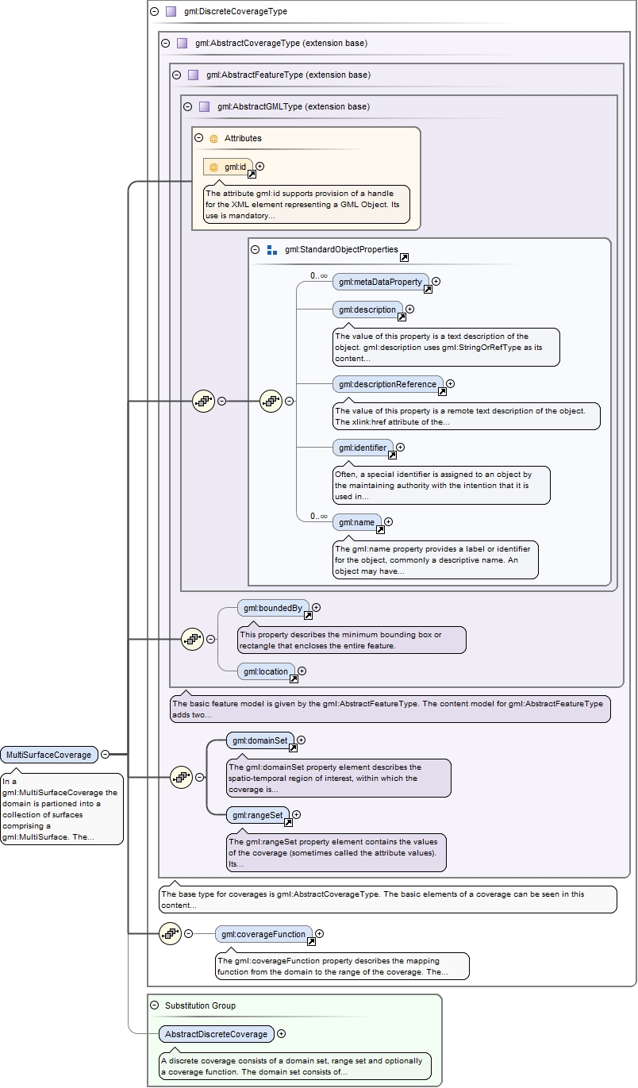Expand the AbstractDiscreteCoverage element
The image size is (638, 1088).
281,1034
